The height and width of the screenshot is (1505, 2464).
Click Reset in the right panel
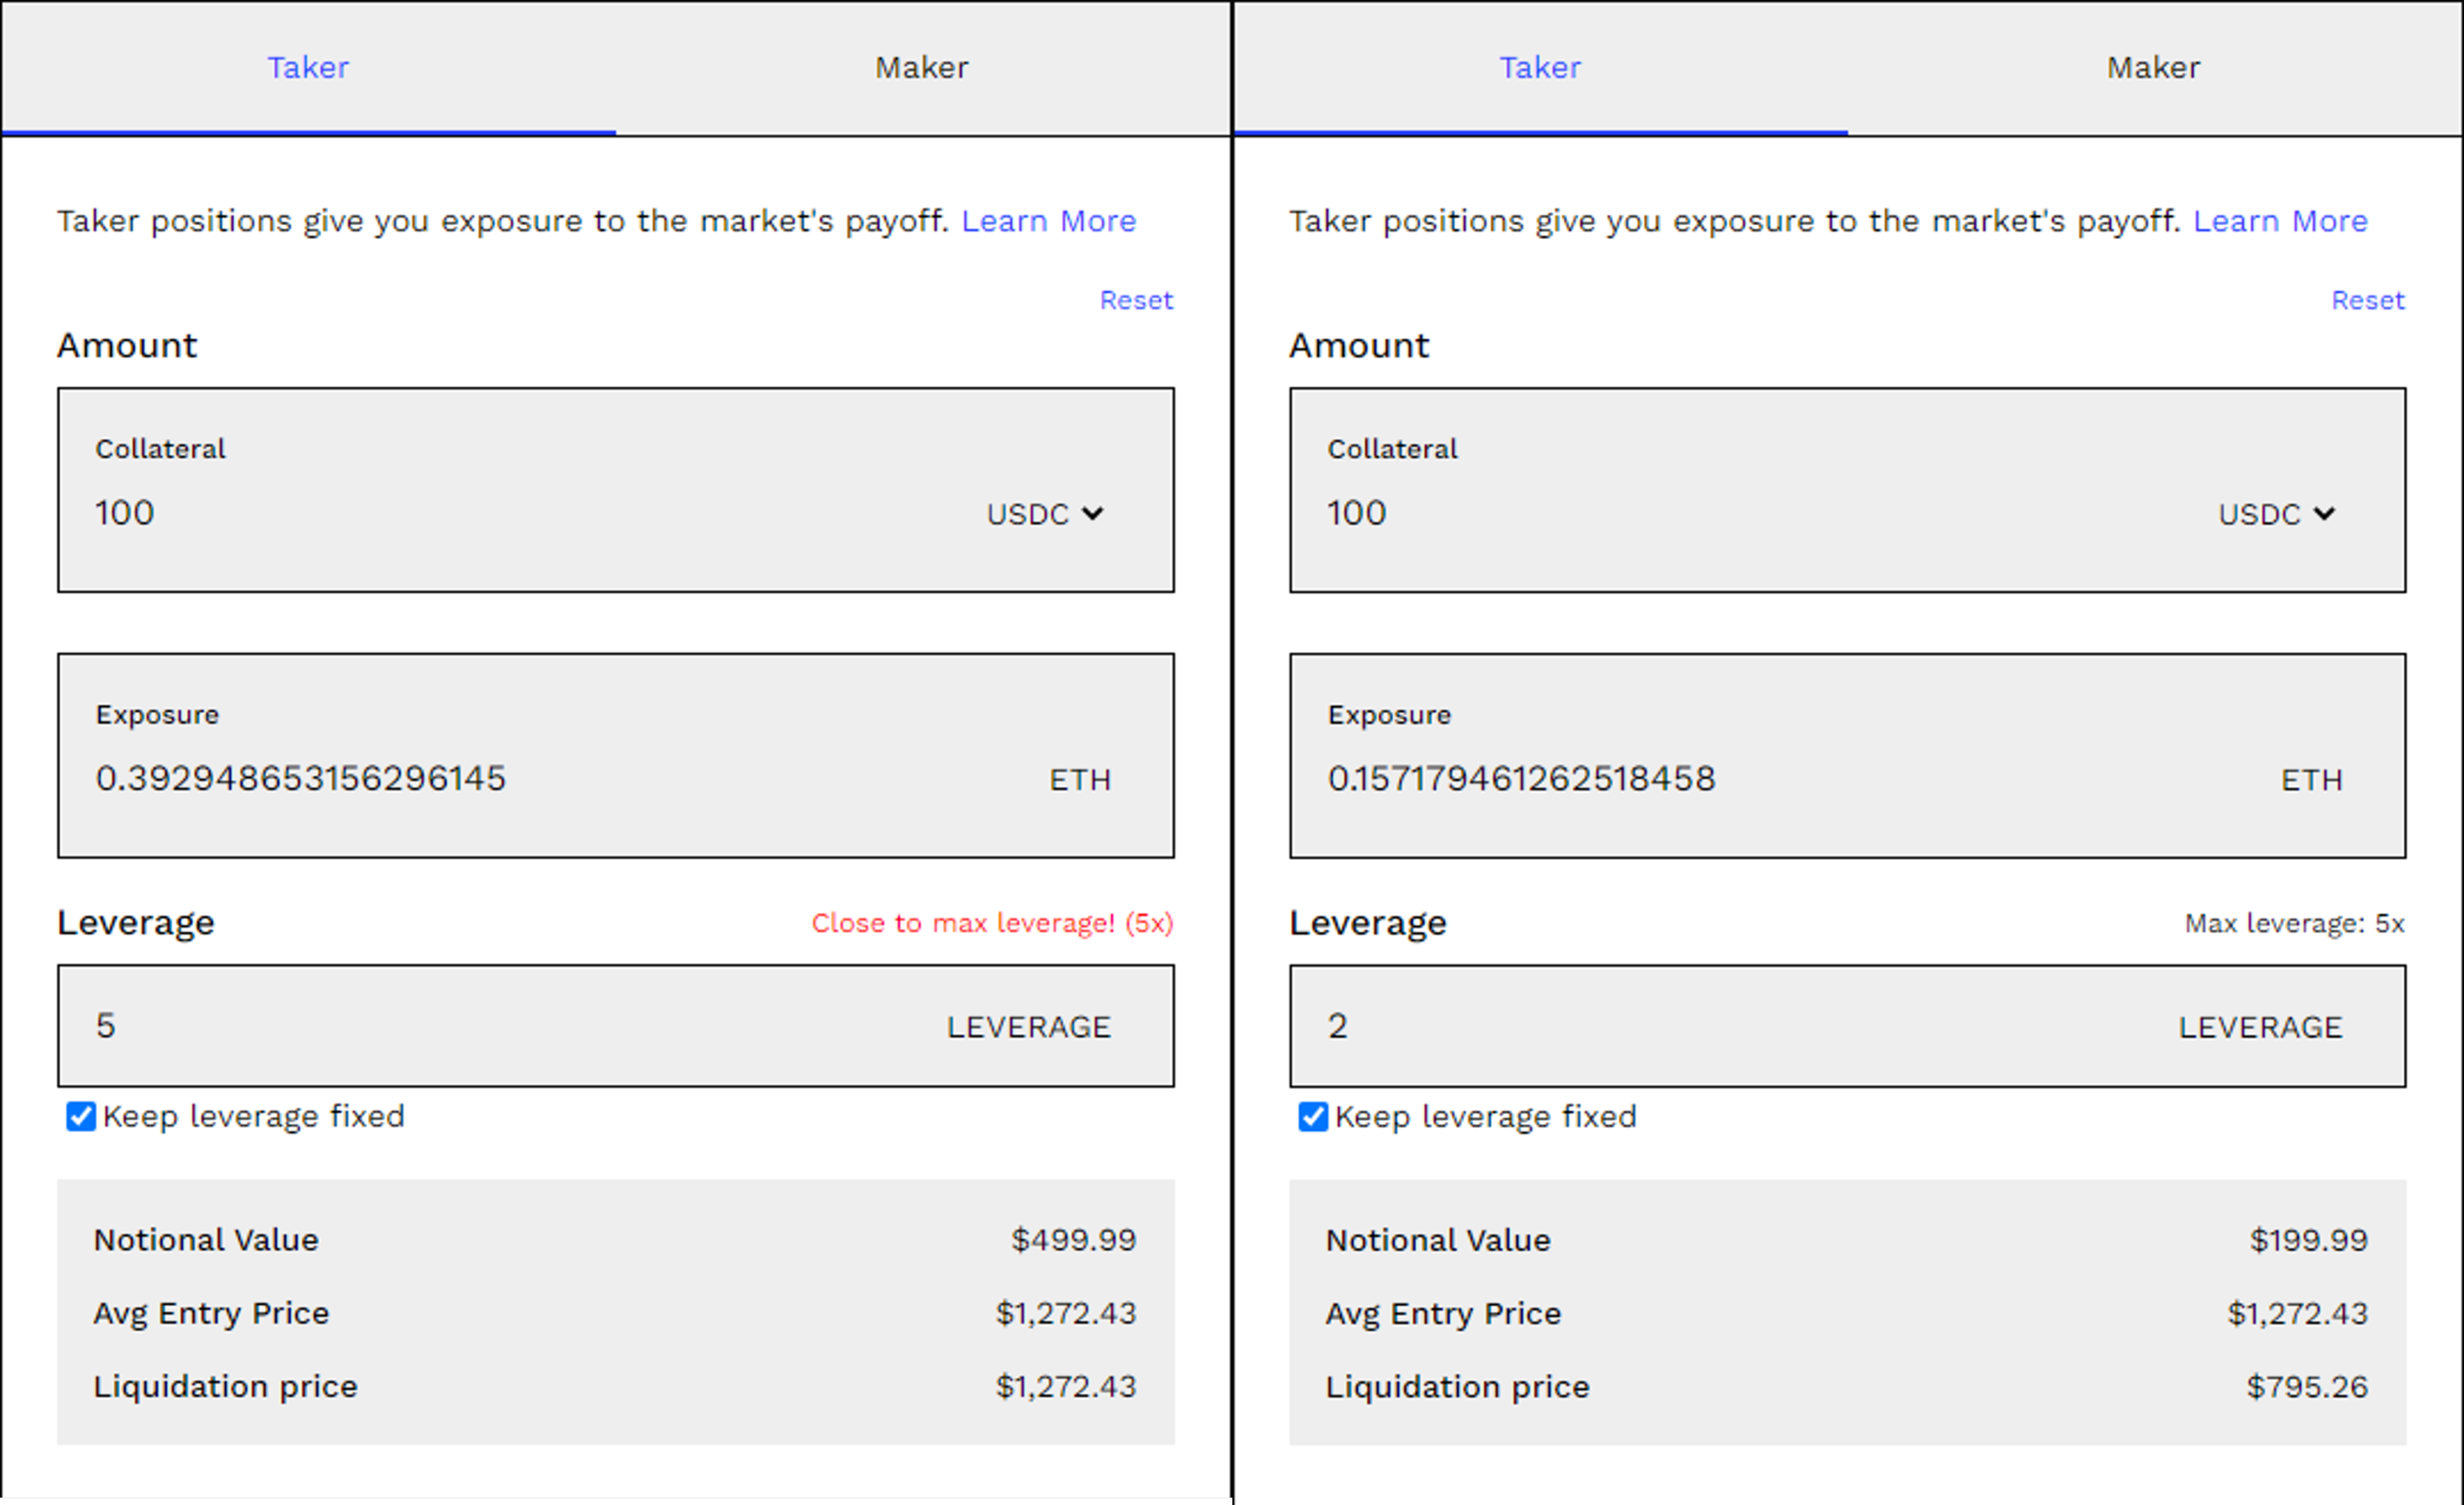2367,300
